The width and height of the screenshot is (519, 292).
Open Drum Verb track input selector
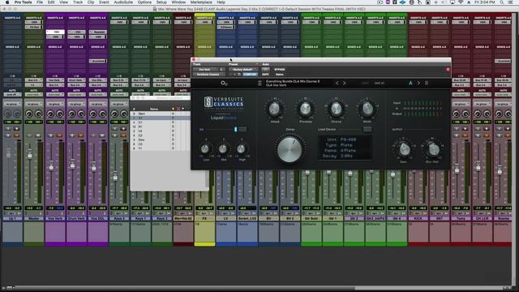click(76, 80)
